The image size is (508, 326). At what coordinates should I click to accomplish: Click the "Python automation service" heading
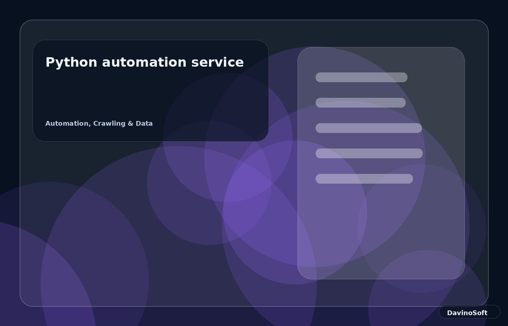click(x=144, y=62)
